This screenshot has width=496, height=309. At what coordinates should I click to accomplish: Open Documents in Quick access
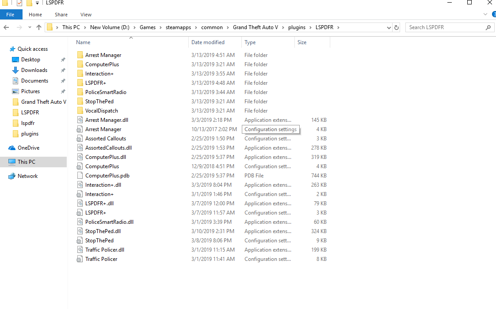tap(35, 81)
